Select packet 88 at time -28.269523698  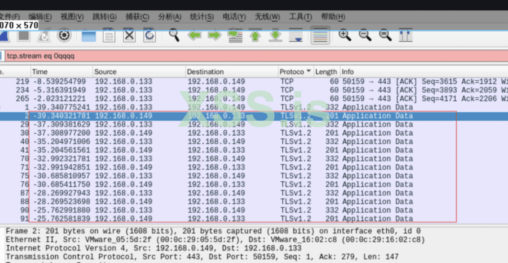tap(254, 201)
